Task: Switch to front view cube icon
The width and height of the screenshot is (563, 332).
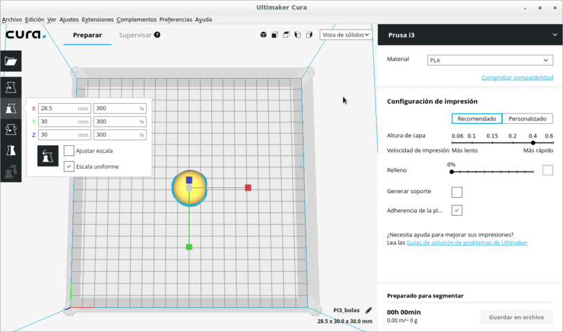Action: pyautogui.click(x=275, y=35)
